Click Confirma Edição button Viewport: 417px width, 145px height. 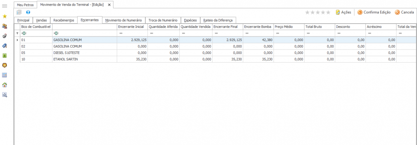point(374,12)
